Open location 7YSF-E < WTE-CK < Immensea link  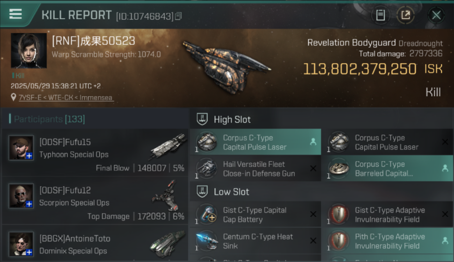[x=66, y=97]
